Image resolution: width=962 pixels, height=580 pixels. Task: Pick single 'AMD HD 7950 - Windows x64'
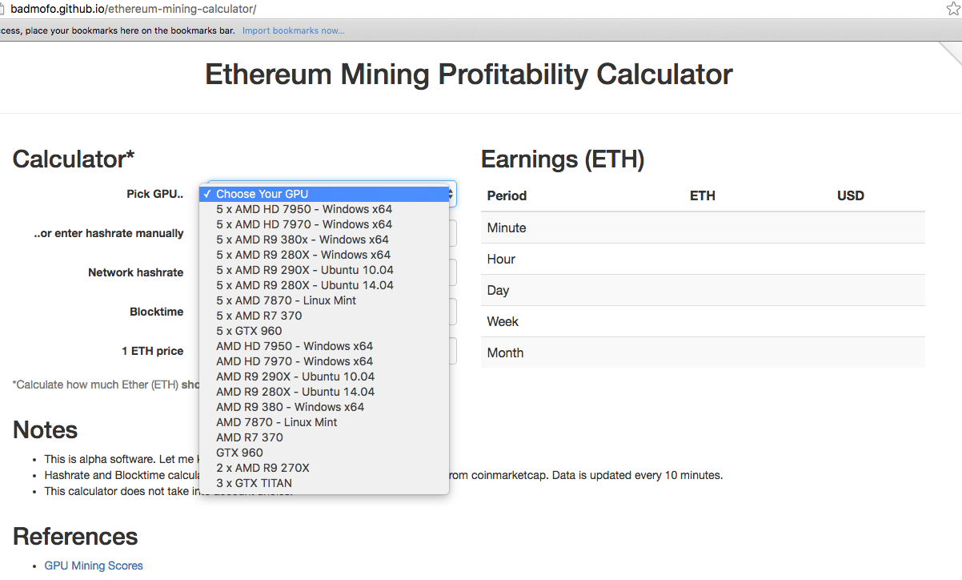click(324, 346)
